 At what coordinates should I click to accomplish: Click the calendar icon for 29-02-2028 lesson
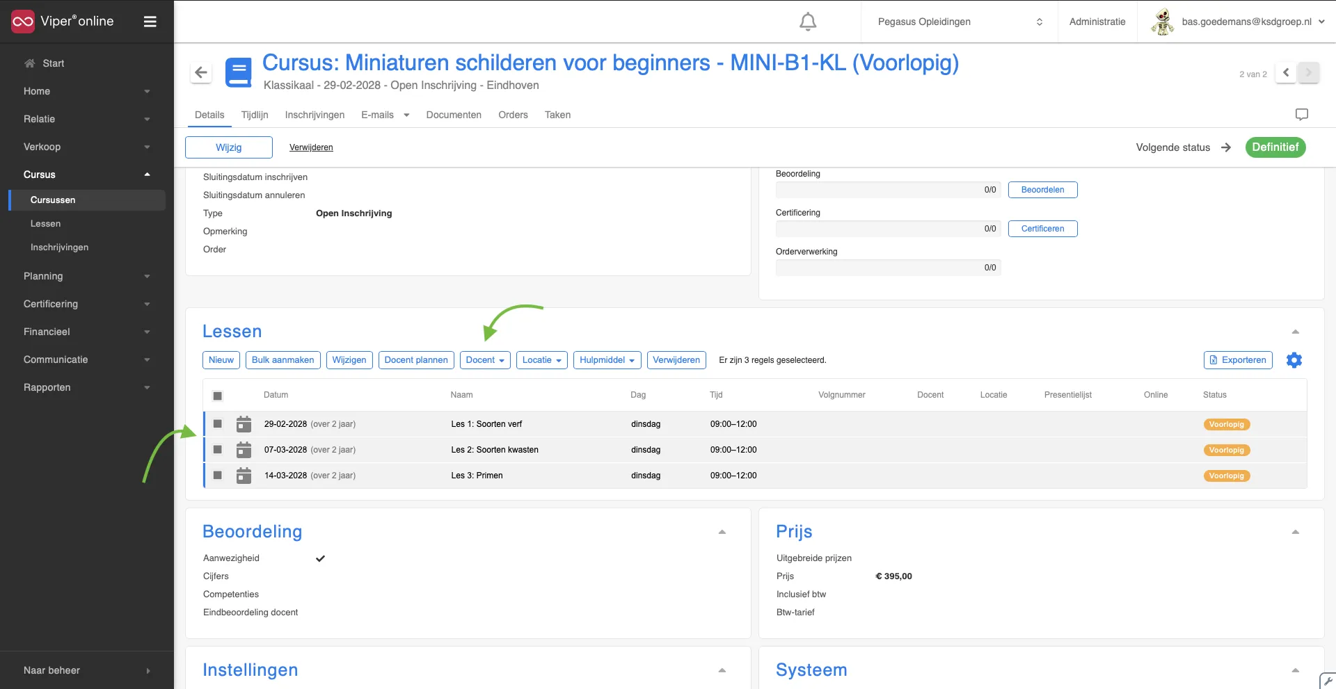244,424
